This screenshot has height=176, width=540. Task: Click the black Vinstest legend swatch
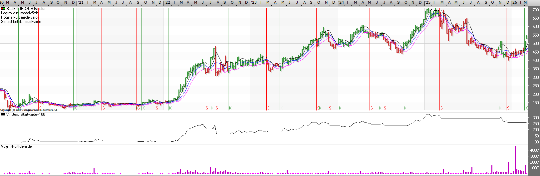(x=3, y=114)
